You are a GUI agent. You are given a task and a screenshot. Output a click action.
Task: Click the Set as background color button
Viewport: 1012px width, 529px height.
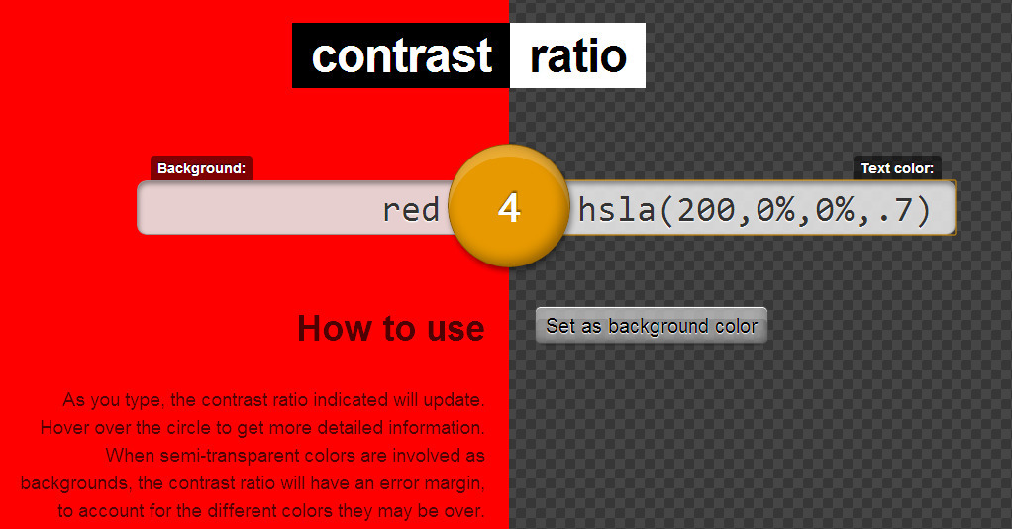click(652, 326)
